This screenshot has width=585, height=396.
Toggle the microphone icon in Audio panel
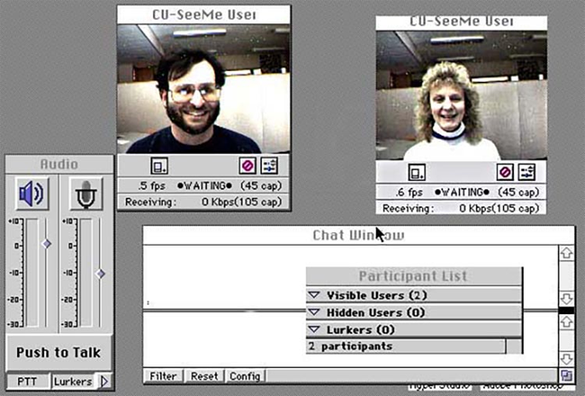(86, 193)
